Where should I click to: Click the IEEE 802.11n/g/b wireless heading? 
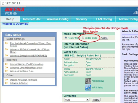(x=82, y=56)
